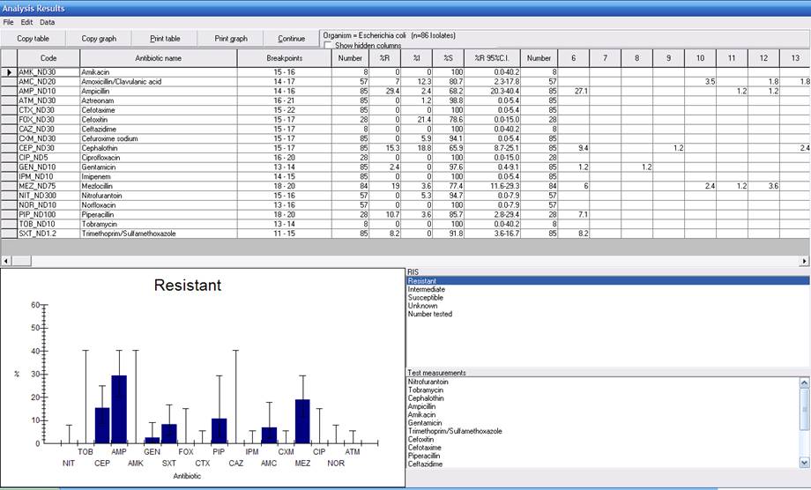
Task: Select the row selector arrow for AMK_ND30
Action: (x=9, y=72)
